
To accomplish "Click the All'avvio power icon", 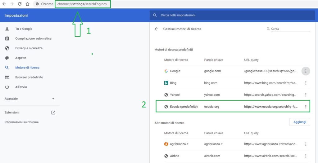I will 7,87.
